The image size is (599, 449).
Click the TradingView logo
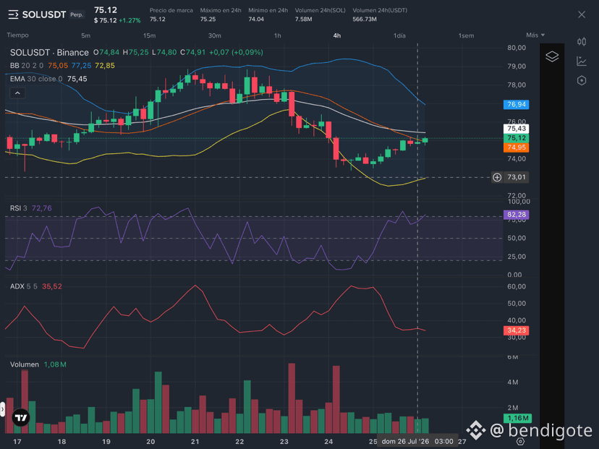point(21,417)
